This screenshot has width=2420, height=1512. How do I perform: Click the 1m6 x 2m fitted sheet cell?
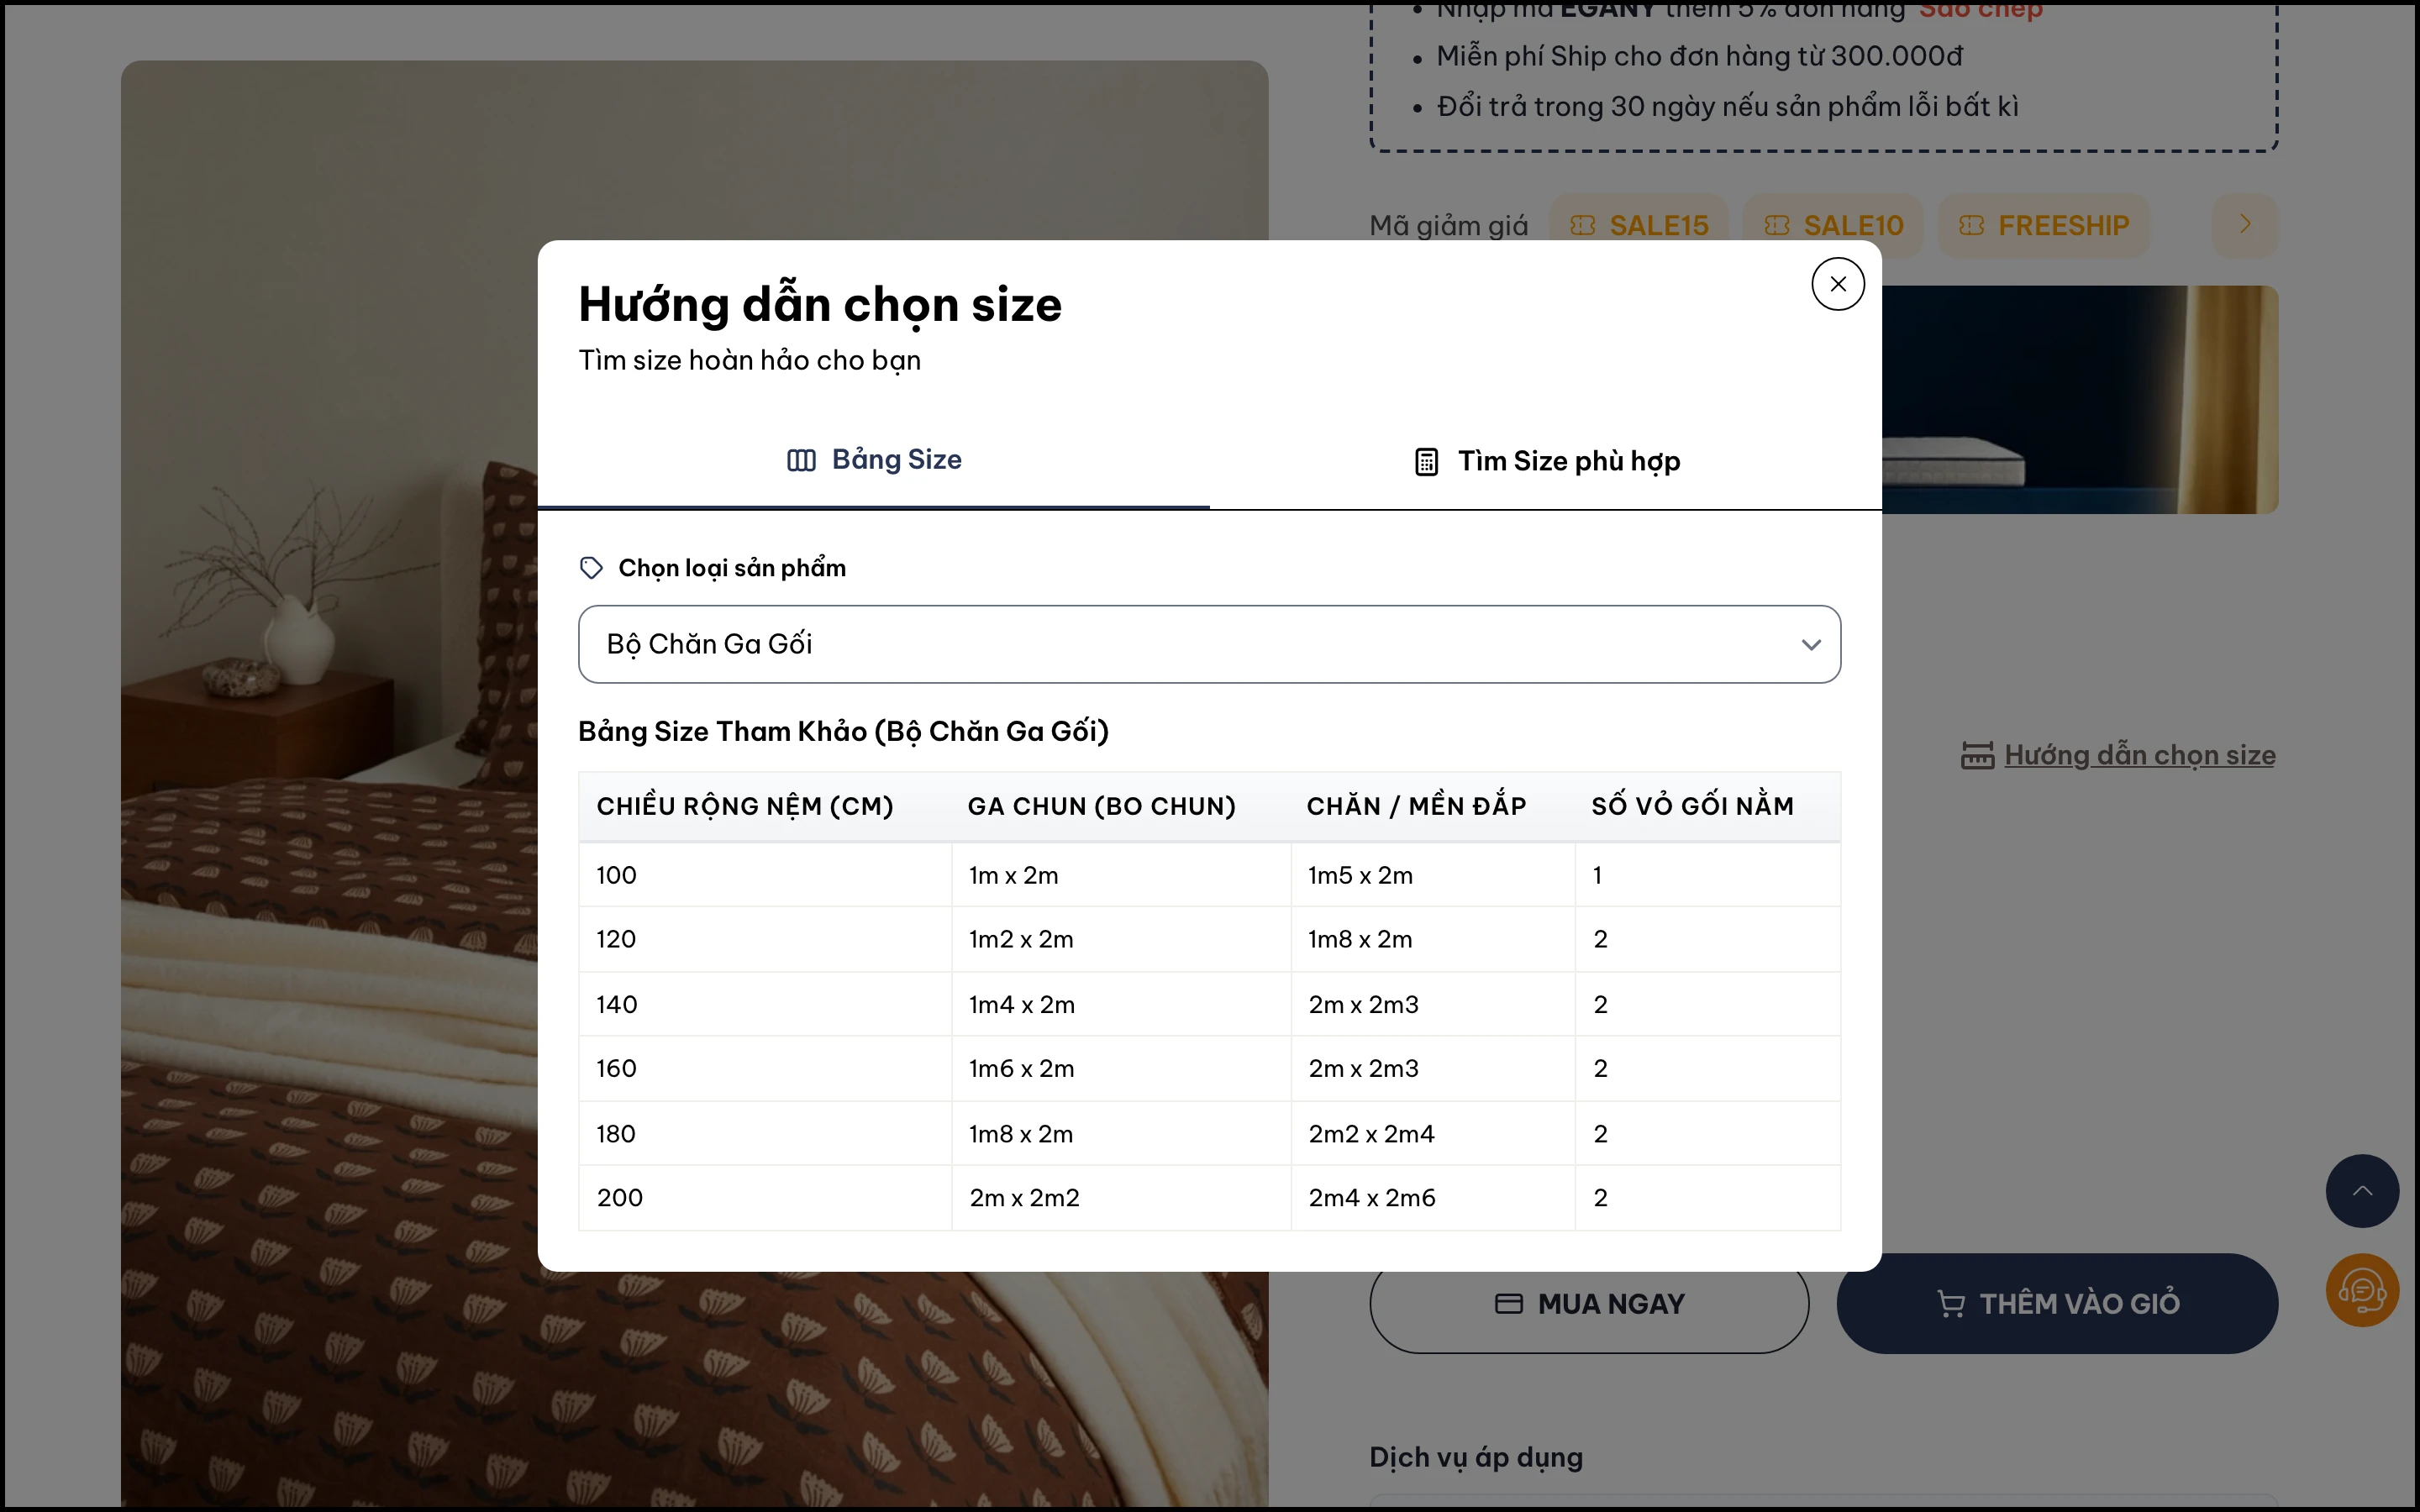click(x=1121, y=1068)
